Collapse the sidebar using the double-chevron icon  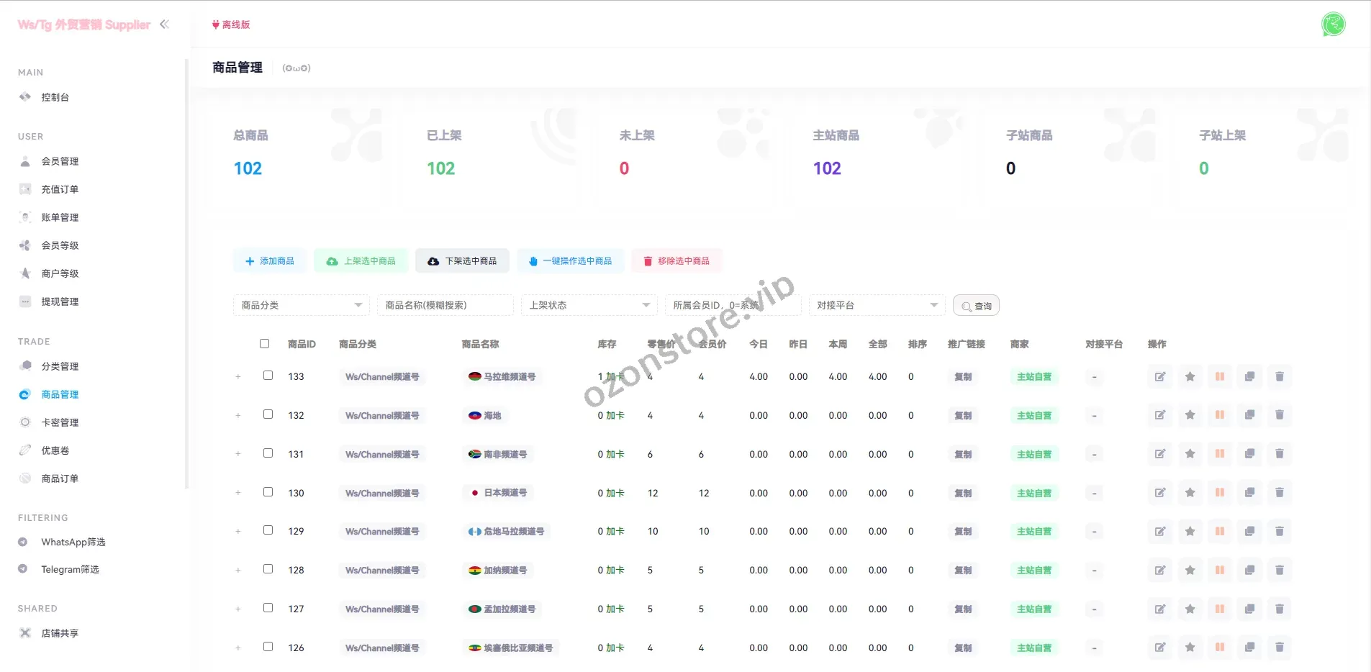click(x=165, y=24)
